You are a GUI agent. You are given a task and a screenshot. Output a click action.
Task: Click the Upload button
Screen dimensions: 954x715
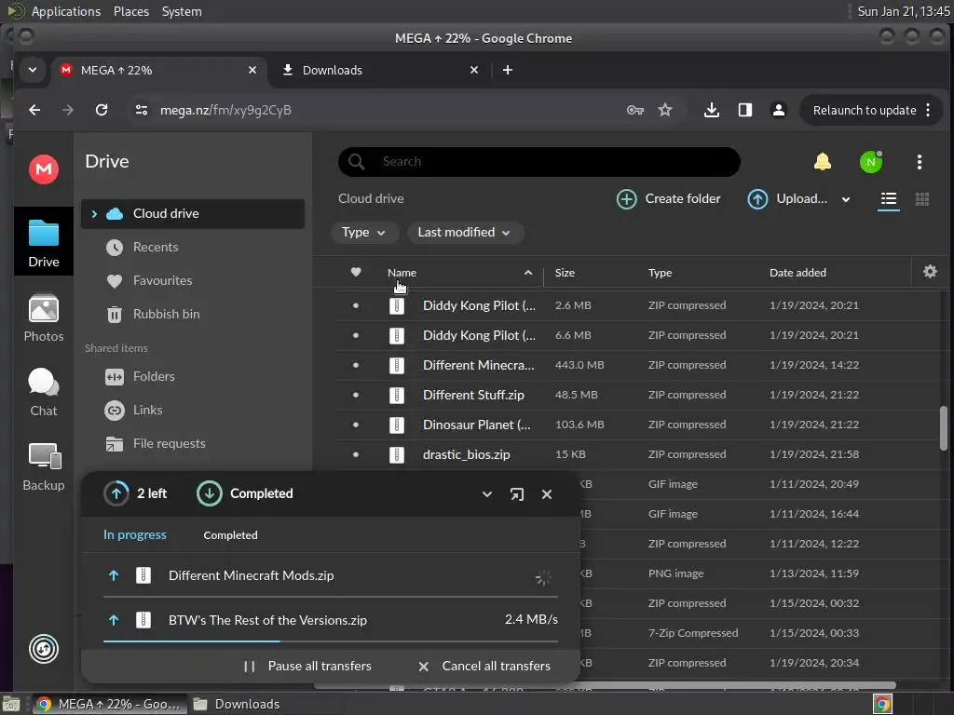point(786,199)
